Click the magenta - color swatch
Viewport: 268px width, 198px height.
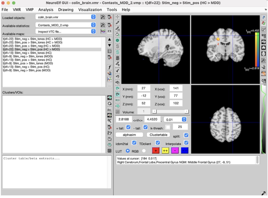point(175,151)
